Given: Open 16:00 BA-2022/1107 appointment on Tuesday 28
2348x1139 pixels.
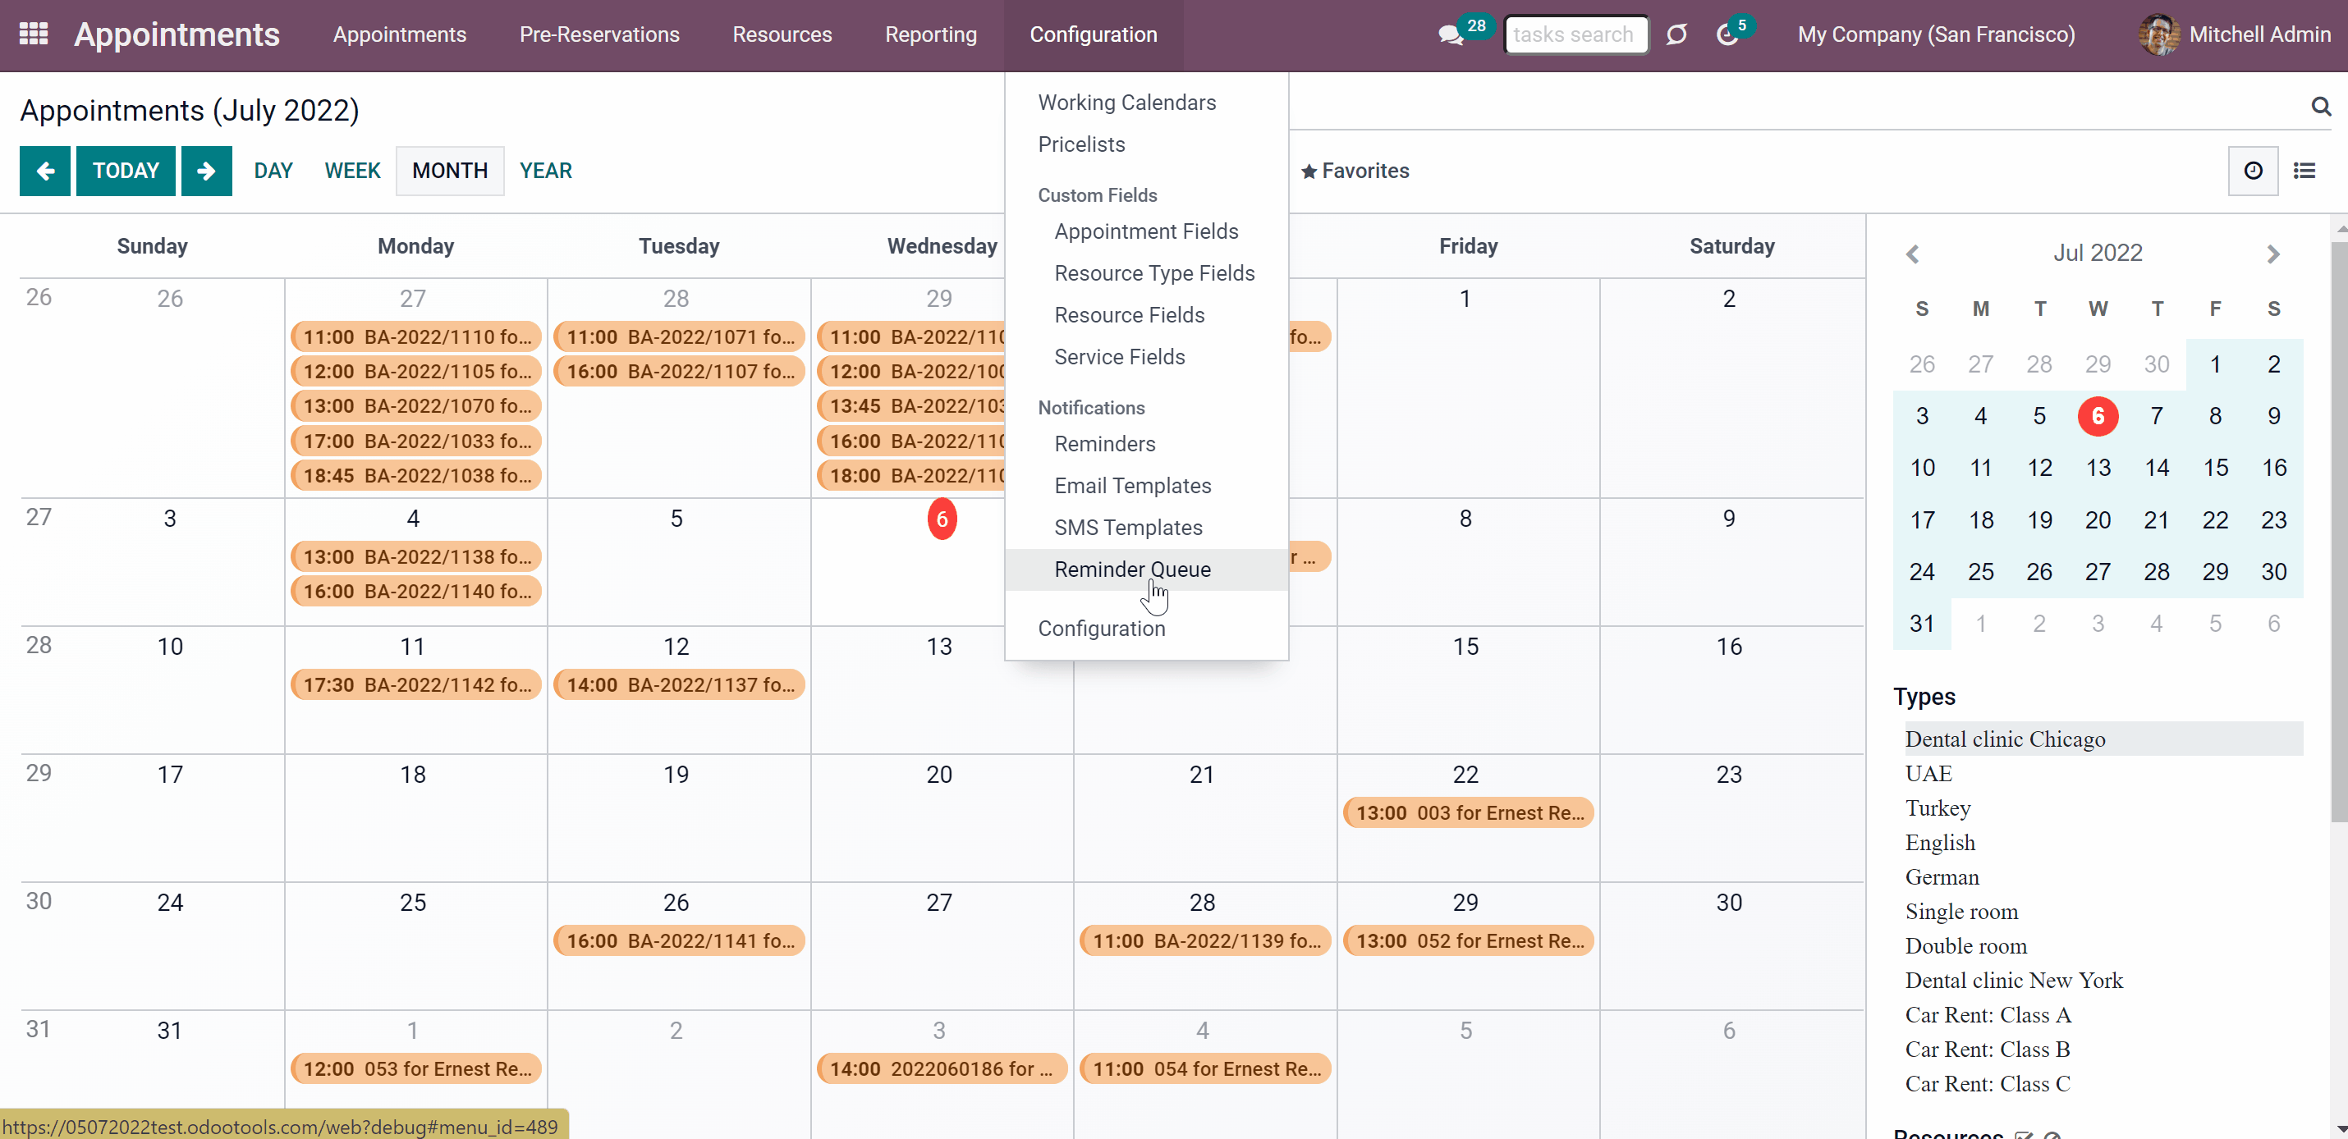Looking at the screenshot, I should click(x=680, y=372).
